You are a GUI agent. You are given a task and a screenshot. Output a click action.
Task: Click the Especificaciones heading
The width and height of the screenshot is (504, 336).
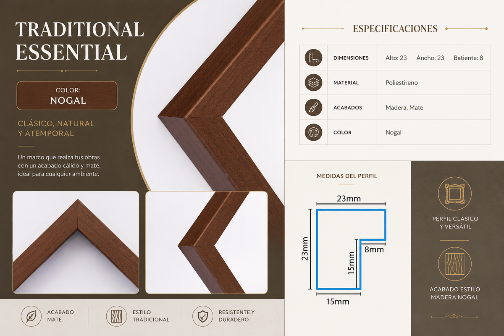(395, 29)
